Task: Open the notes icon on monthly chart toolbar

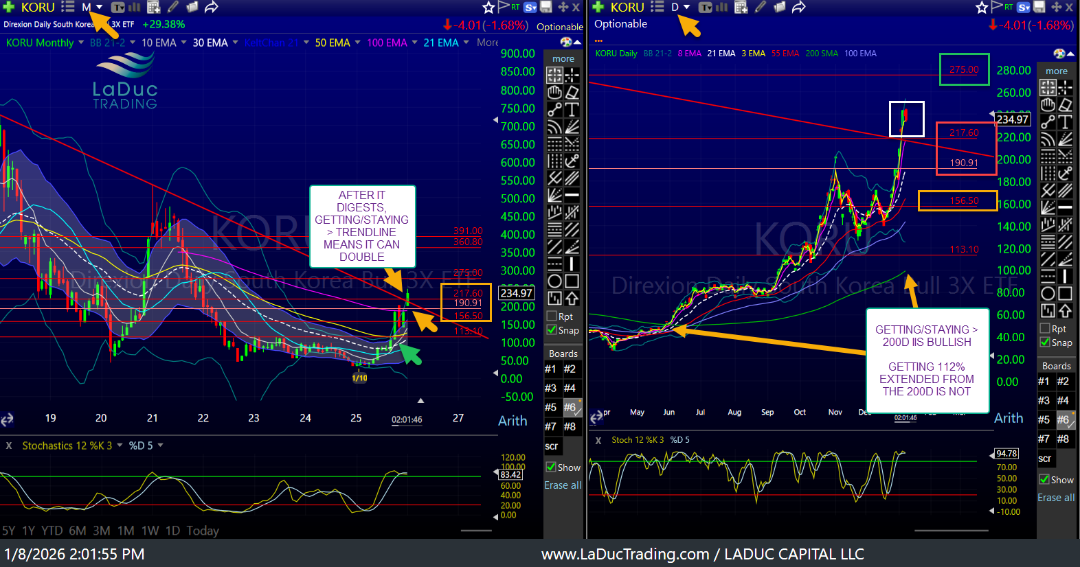Action: tap(192, 7)
